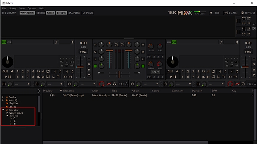The height and width of the screenshot is (144, 257).
Task: Trigger hotcue 1 on the left deck
Action: [17, 72]
